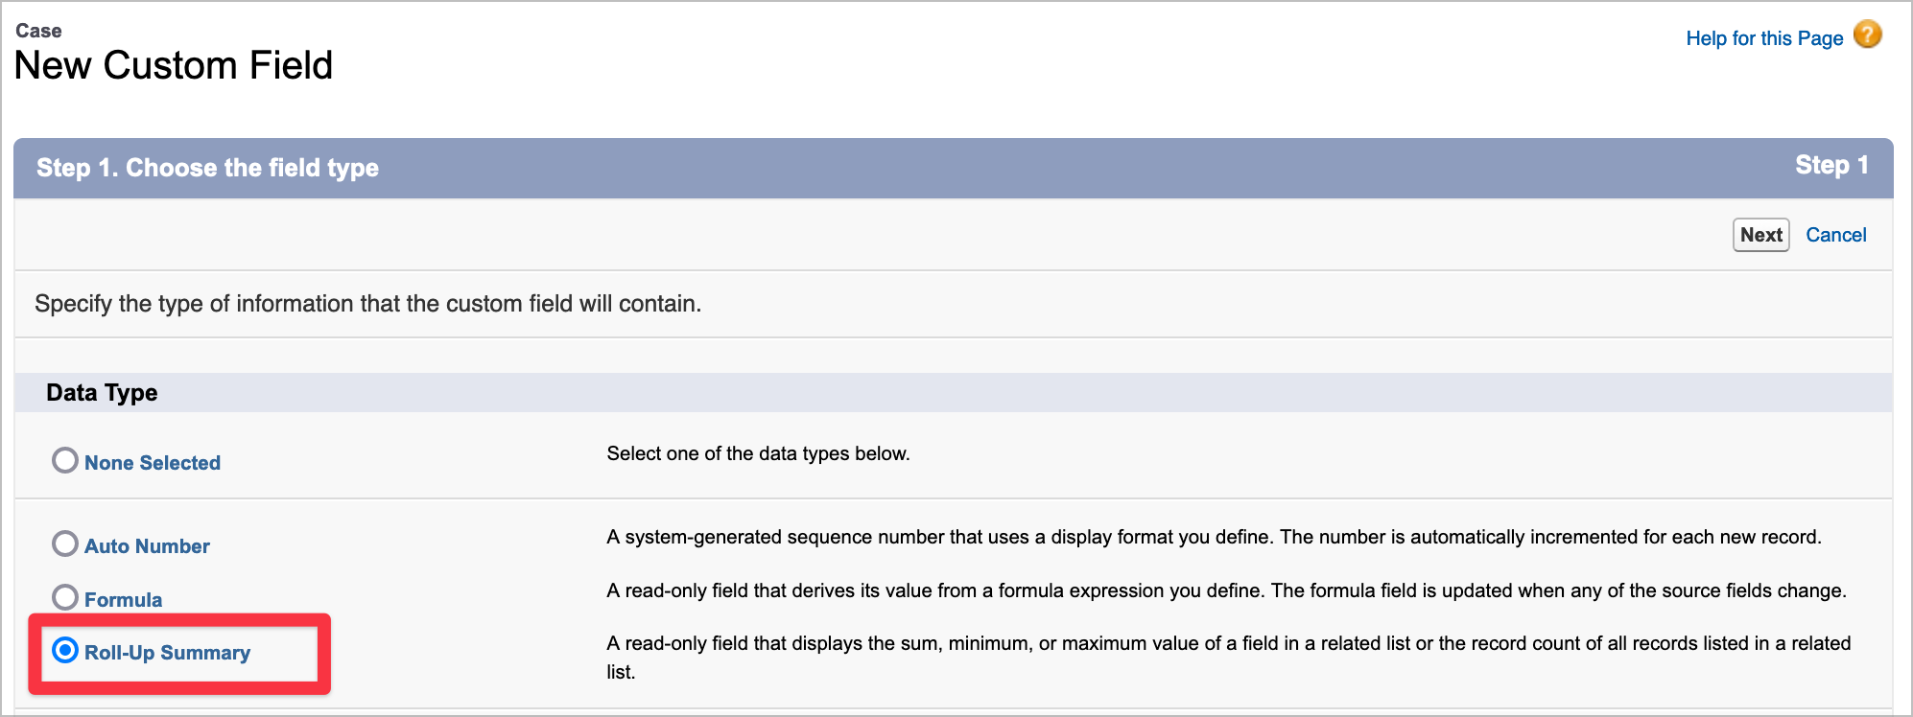Click the Formula field description text
This screenshot has width=1913, height=717.
tap(1226, 590)
